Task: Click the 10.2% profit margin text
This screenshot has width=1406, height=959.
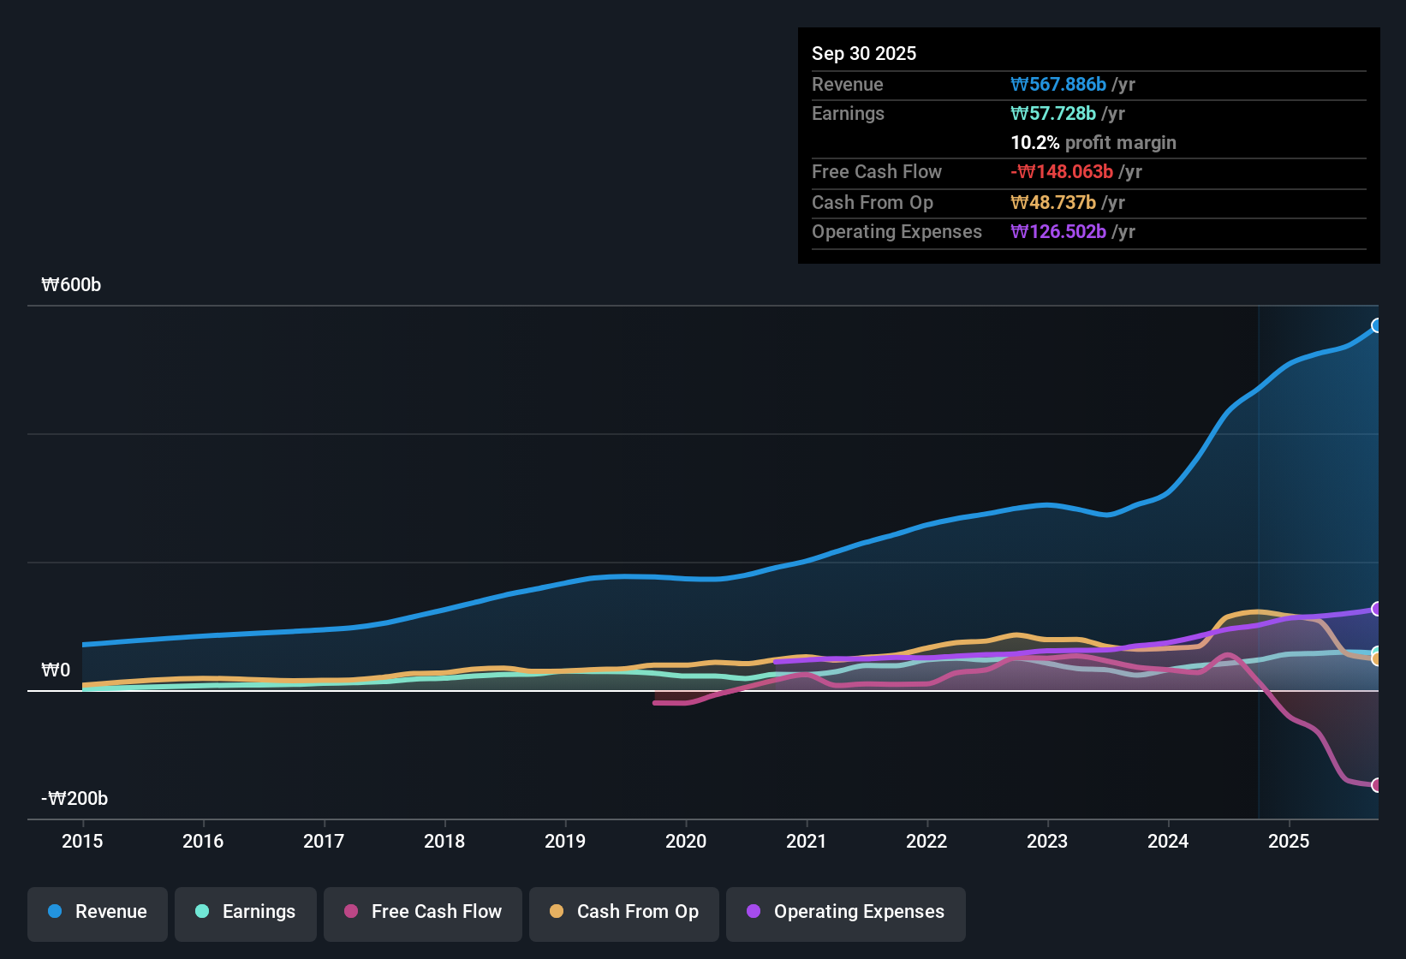Action: [1093, 142]
